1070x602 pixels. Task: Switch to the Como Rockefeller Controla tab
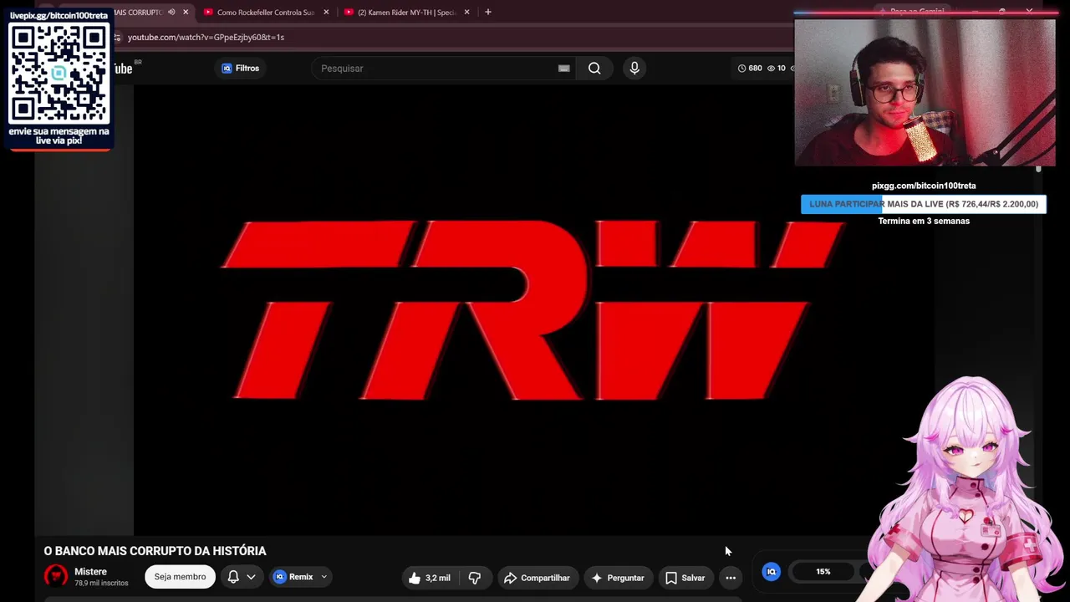266,13
